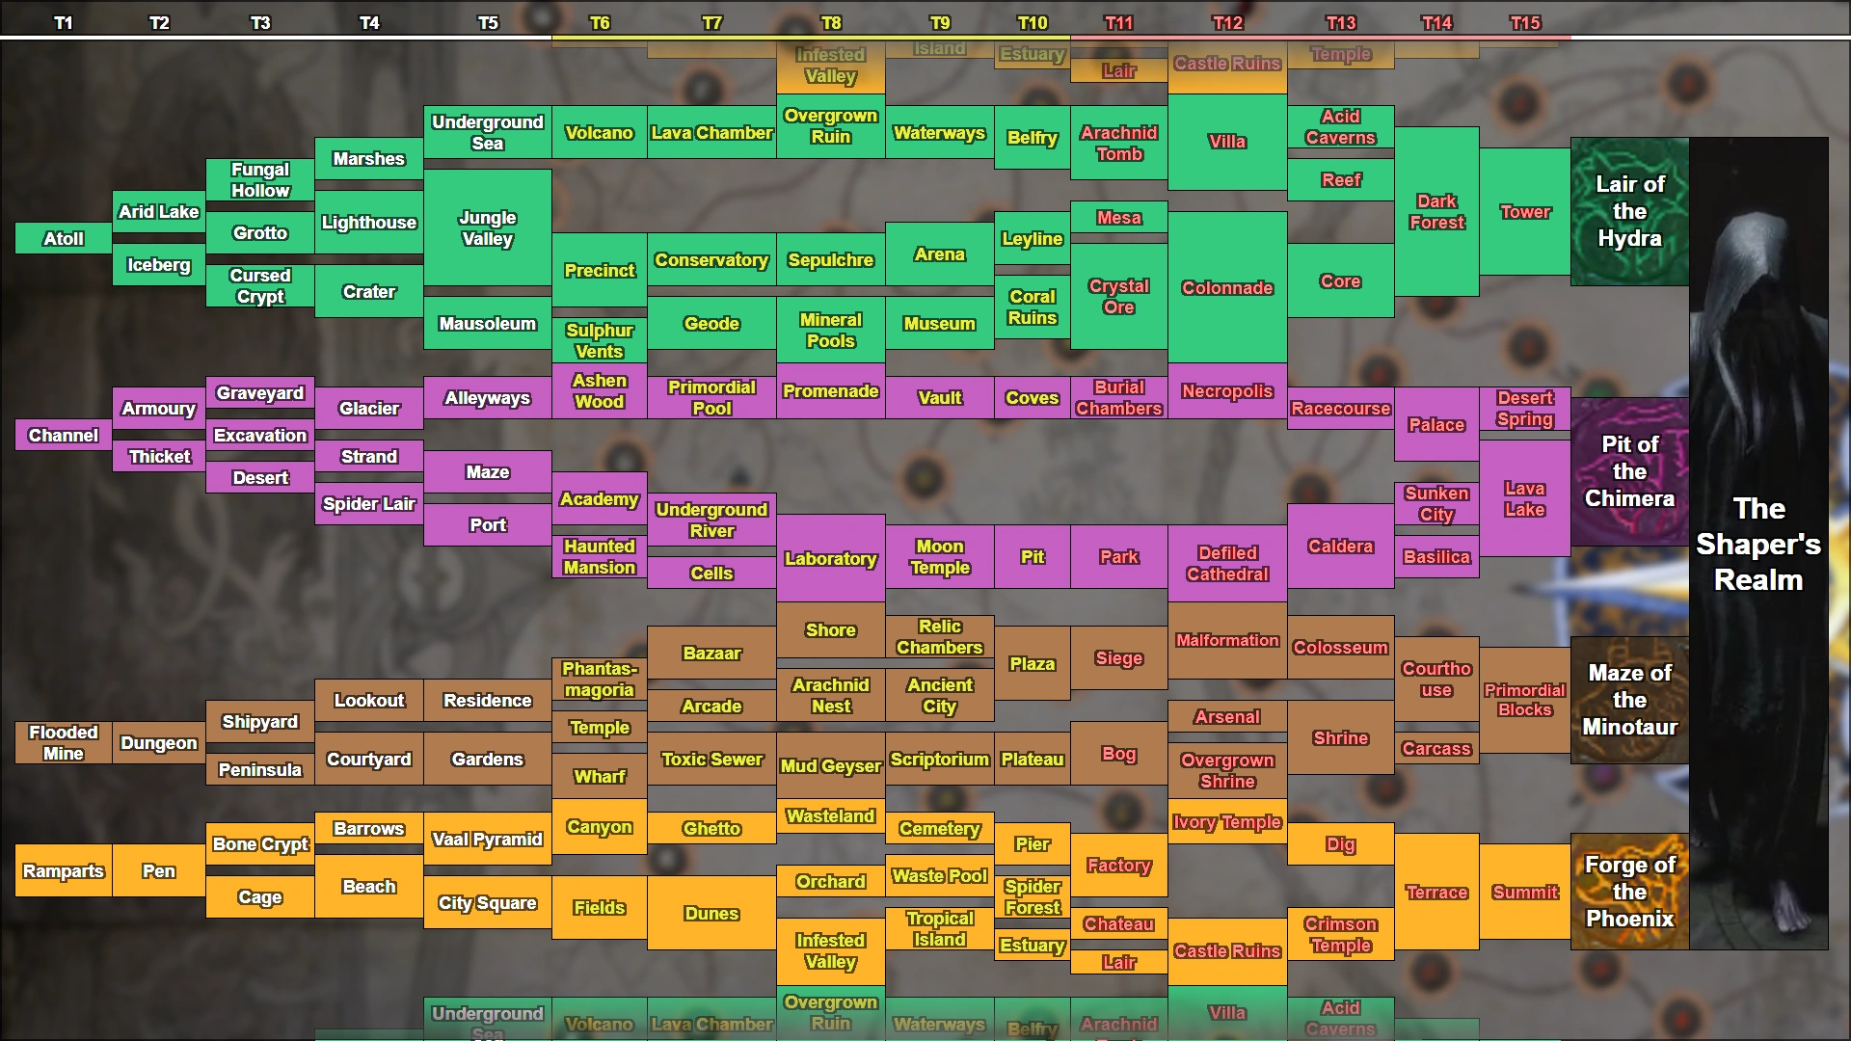1851x1041 pixels.
Task: Open the Defiled Cathedral map cell
Action: coord(1227,564)
